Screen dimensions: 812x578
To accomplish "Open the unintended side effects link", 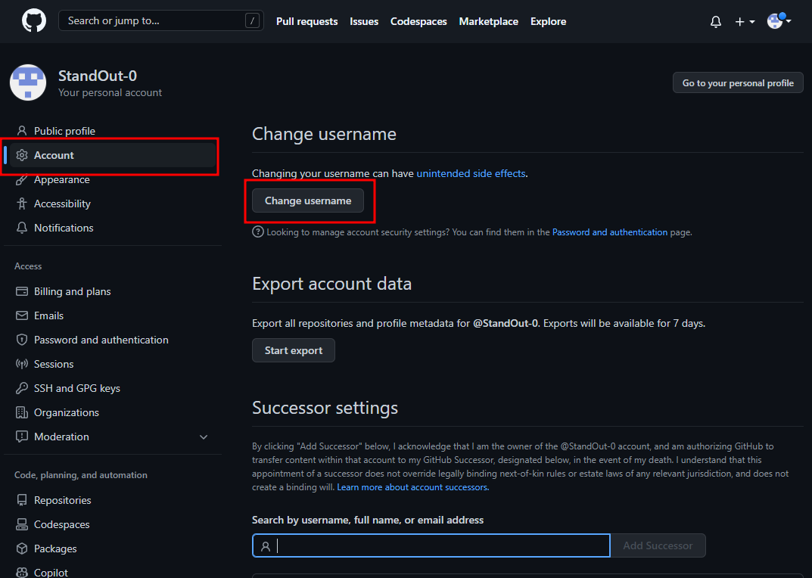I will 471,173.
